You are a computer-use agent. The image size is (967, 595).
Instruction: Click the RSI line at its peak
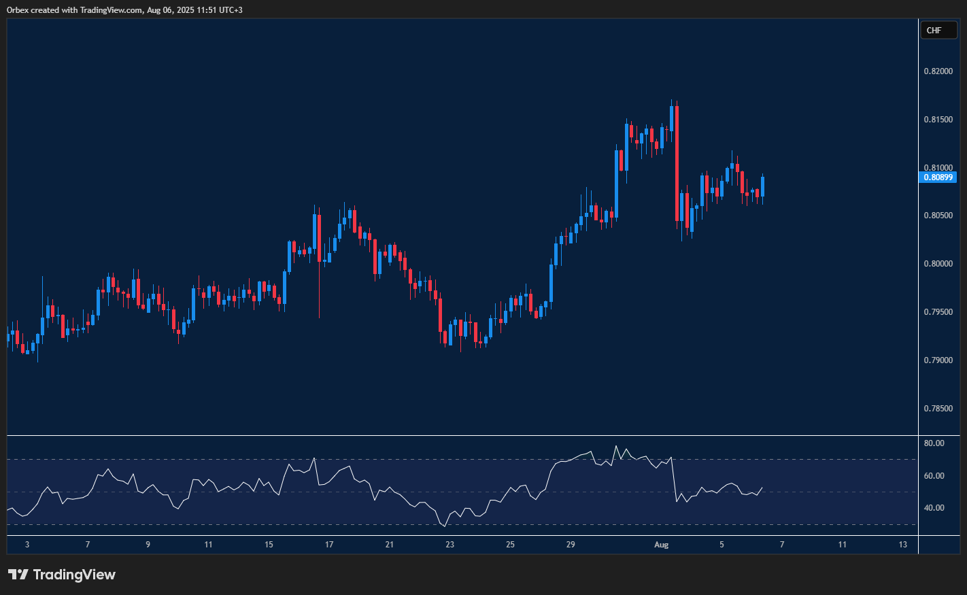tap(616, 445)
